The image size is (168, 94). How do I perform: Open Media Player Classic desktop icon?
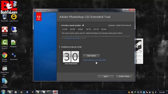pos(5,70)
